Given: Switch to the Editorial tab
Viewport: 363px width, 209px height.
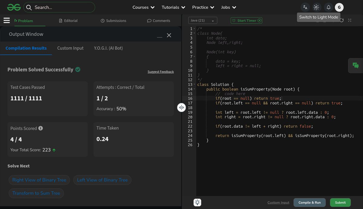Looking at the screenshot, I should pyautogui.click(x=68, y=21).
